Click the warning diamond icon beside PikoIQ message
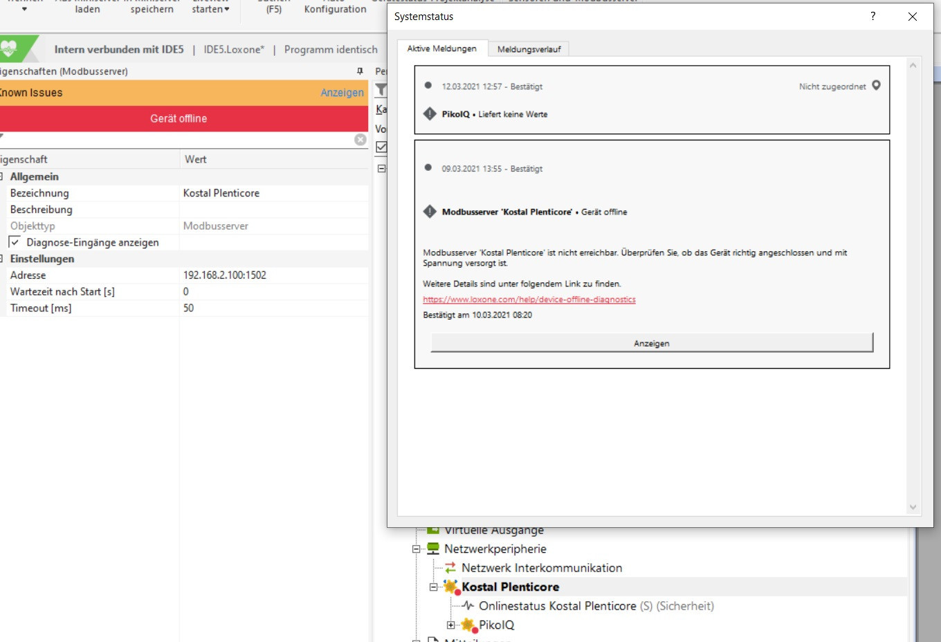 point(430,114)
